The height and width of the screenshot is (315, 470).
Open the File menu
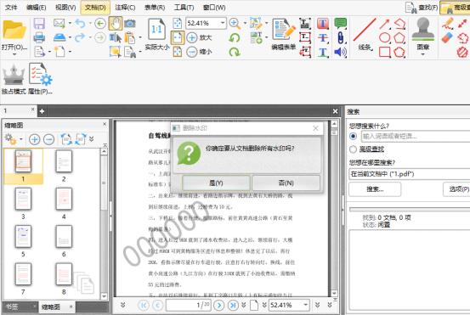tap(11, 8)
